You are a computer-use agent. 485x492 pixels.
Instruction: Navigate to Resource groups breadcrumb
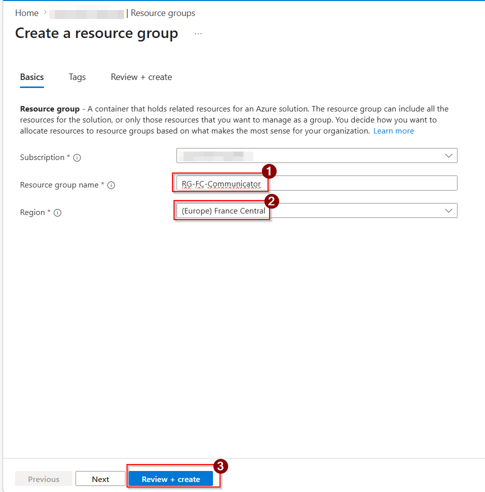[163, 13]
